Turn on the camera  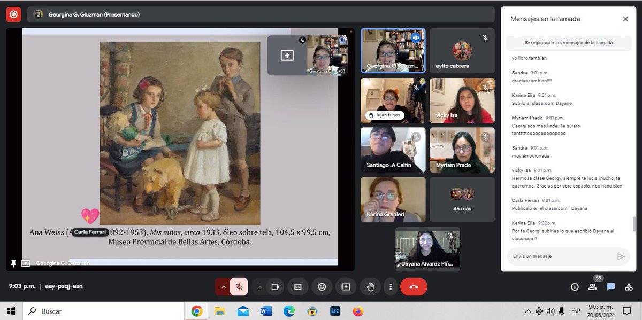pos(275,287)
